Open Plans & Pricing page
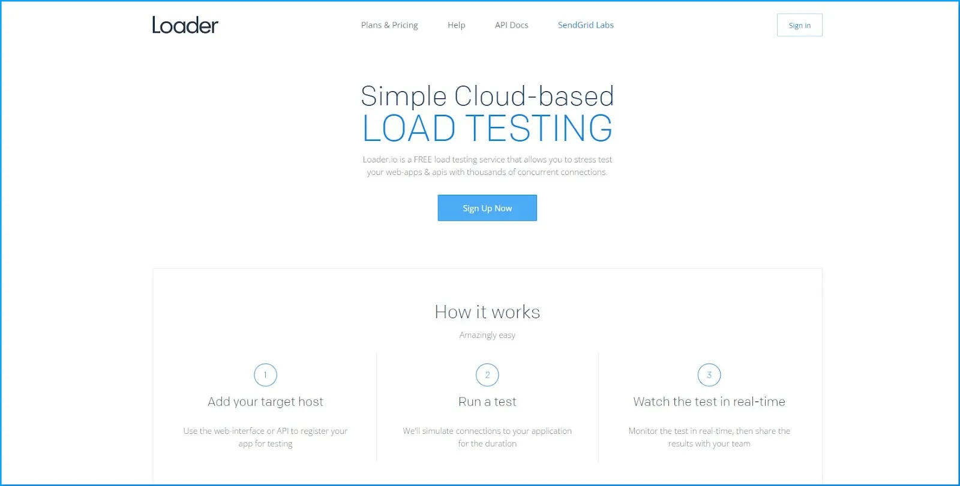The height and width of the screenshot is (486, 960). point(389,25)
